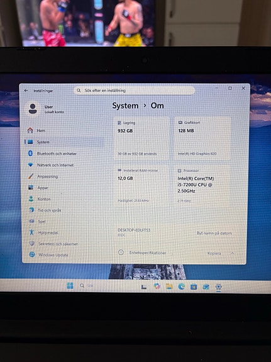Click Kopiera for device specifications

tap(214, 253)
